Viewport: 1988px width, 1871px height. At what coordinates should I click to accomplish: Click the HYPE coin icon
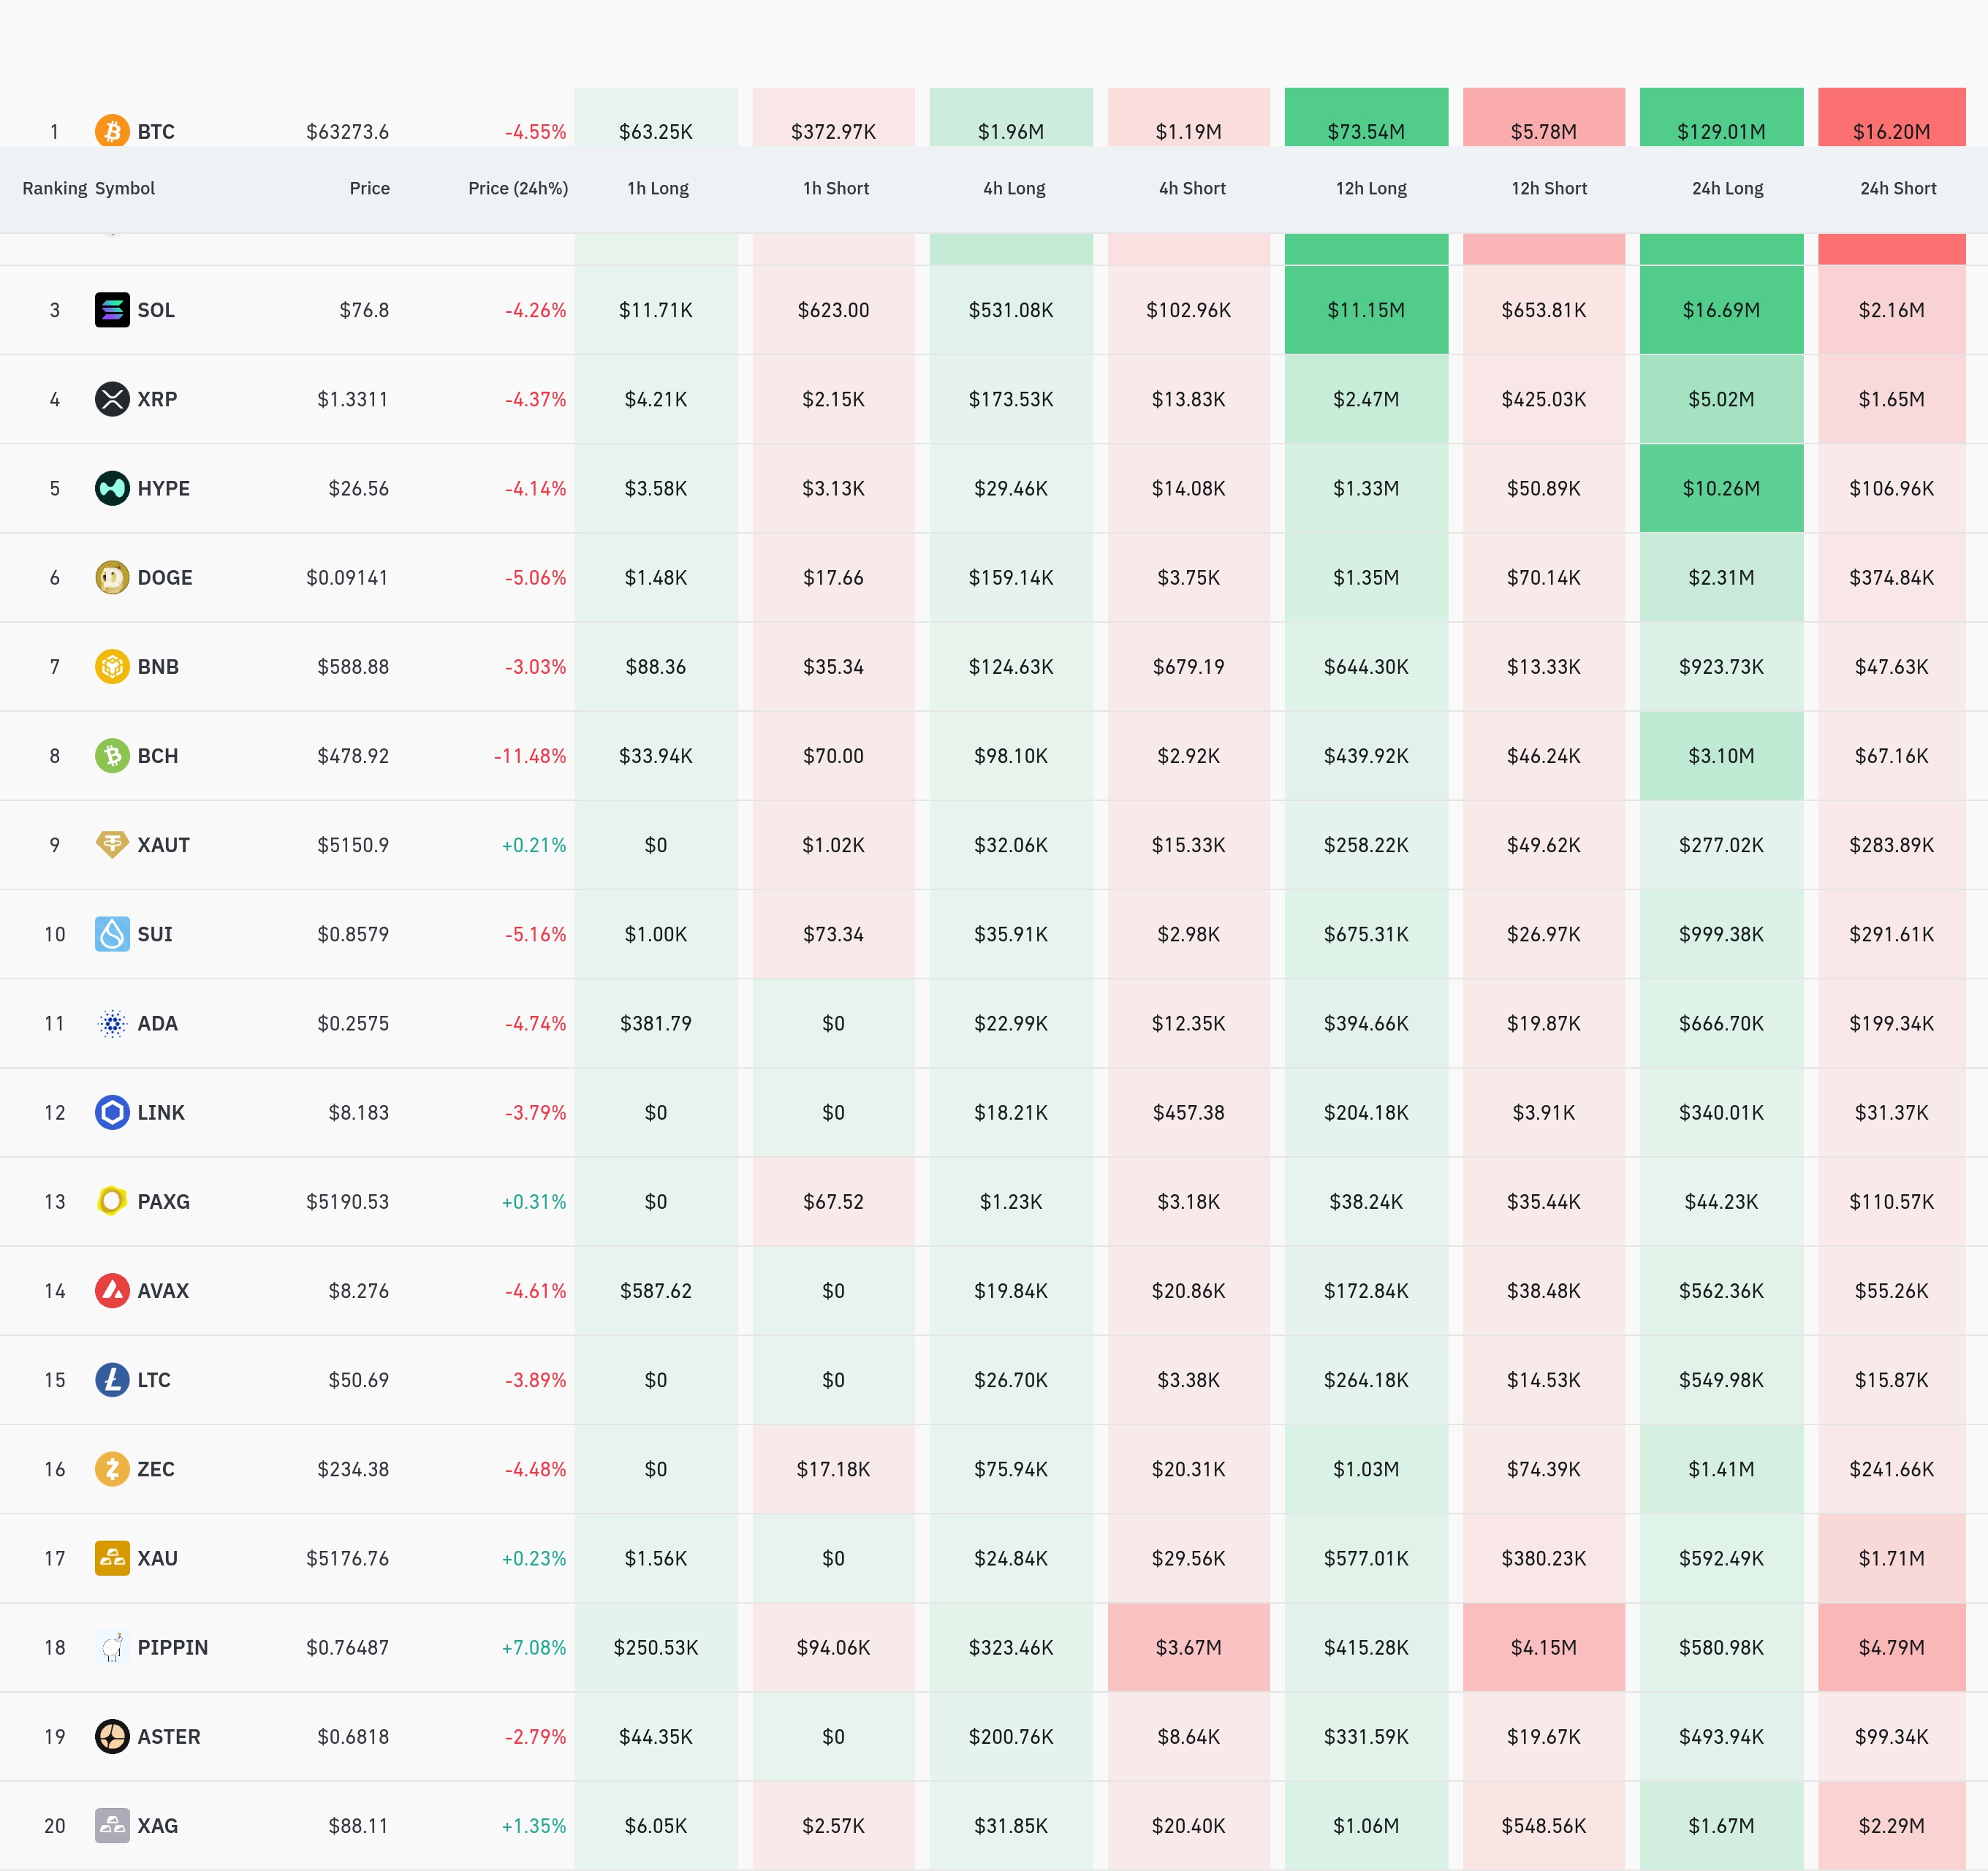tap(112, 488)
